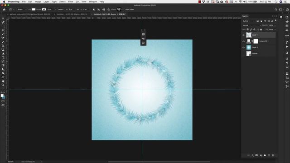The image size is (290, 163).
Task: Hide Layer 0 using its eye icon
Action: coord(243,47)
